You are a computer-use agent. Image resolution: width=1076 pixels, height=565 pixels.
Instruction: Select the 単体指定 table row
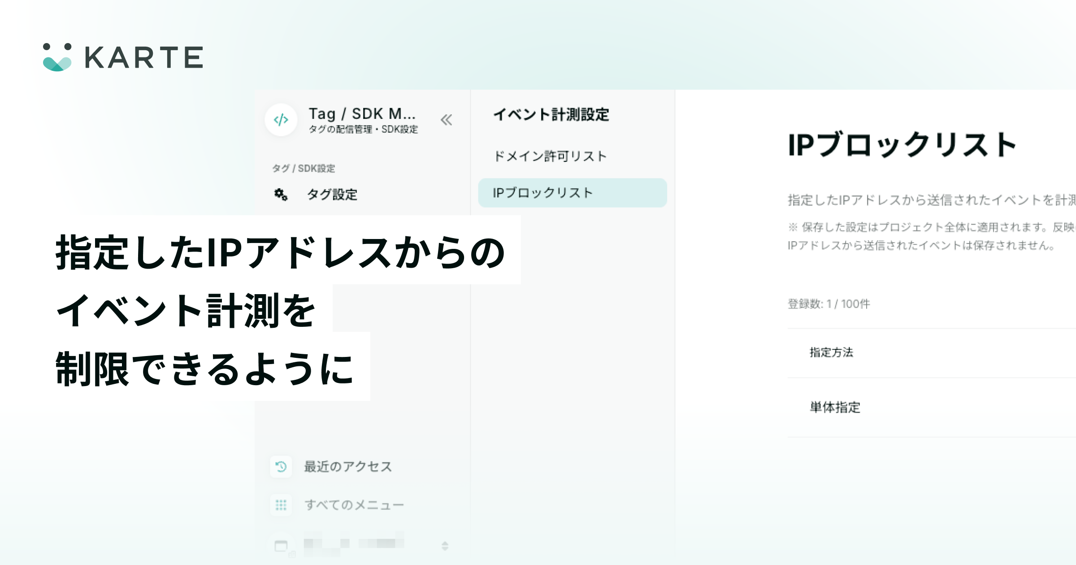click(932, 407)
